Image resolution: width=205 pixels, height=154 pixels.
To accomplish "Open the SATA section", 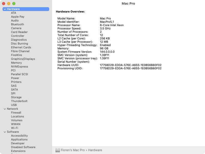I will tap(14, 90).
